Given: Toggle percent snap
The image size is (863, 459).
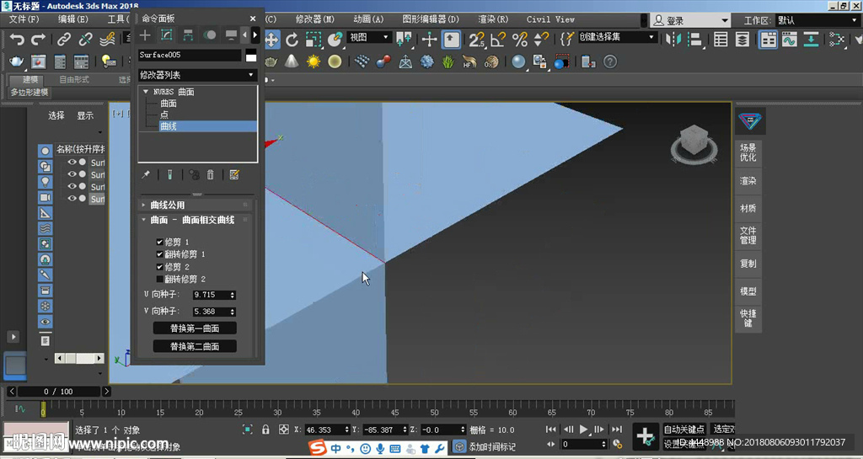Looking at the screenshot, I should click(x=519, y=40).
